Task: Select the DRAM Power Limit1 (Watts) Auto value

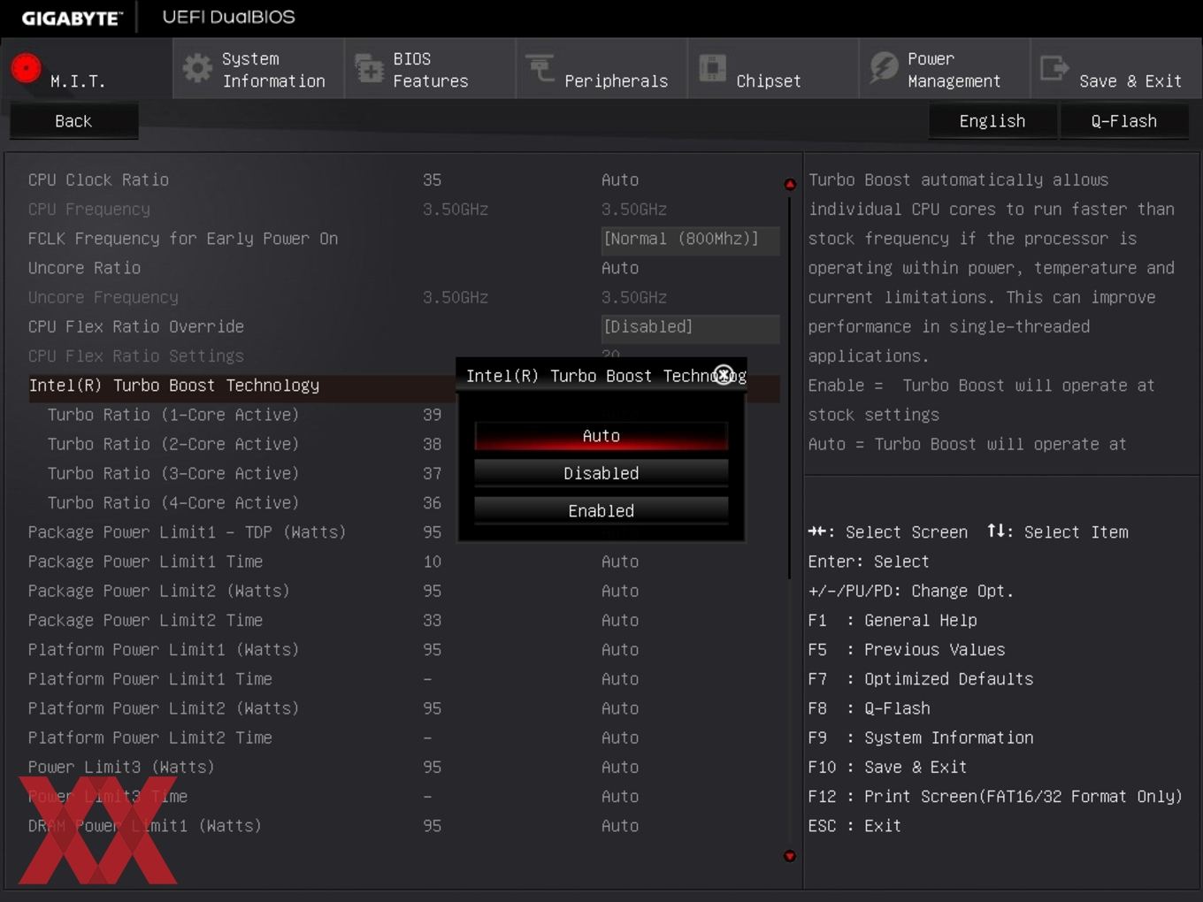Action: click(620, 825)
